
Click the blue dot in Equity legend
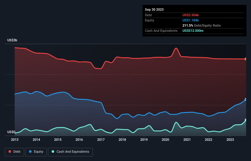point(30,152)
